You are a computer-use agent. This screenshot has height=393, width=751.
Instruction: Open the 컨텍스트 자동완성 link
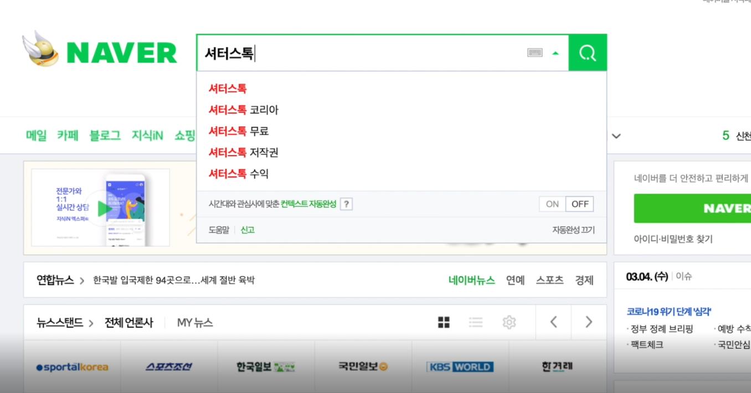click(308, 204)
